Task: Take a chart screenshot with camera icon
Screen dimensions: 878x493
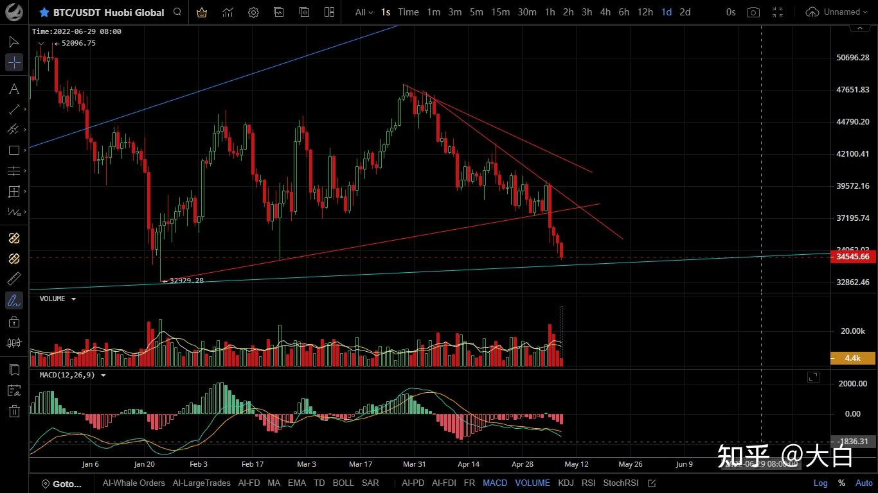Action: tap(753, 12)
